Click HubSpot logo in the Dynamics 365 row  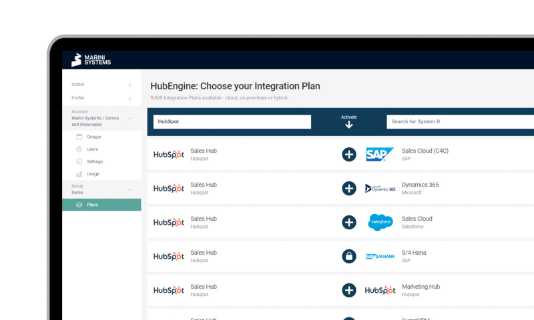pyautogui.click(x=169, y=189)
